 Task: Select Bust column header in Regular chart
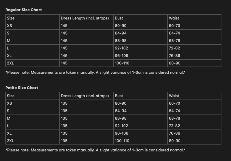point(119,18)
